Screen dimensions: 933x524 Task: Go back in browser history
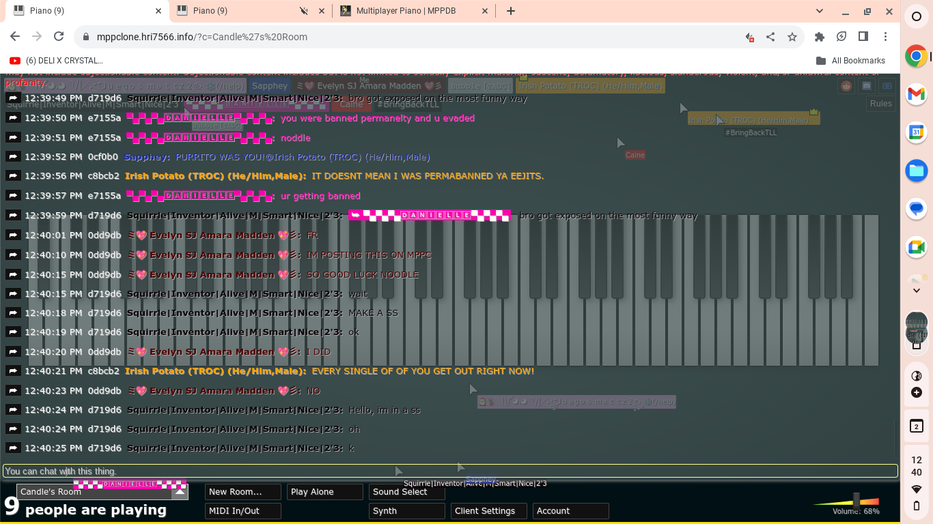15,37
